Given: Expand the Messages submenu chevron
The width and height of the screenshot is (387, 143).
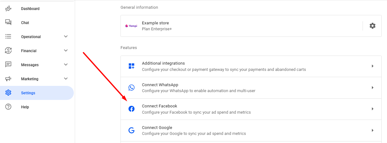Looking at the screenshot, I should tap(66, 65).
